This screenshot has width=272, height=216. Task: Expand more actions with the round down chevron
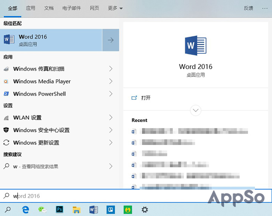[196, 110]
